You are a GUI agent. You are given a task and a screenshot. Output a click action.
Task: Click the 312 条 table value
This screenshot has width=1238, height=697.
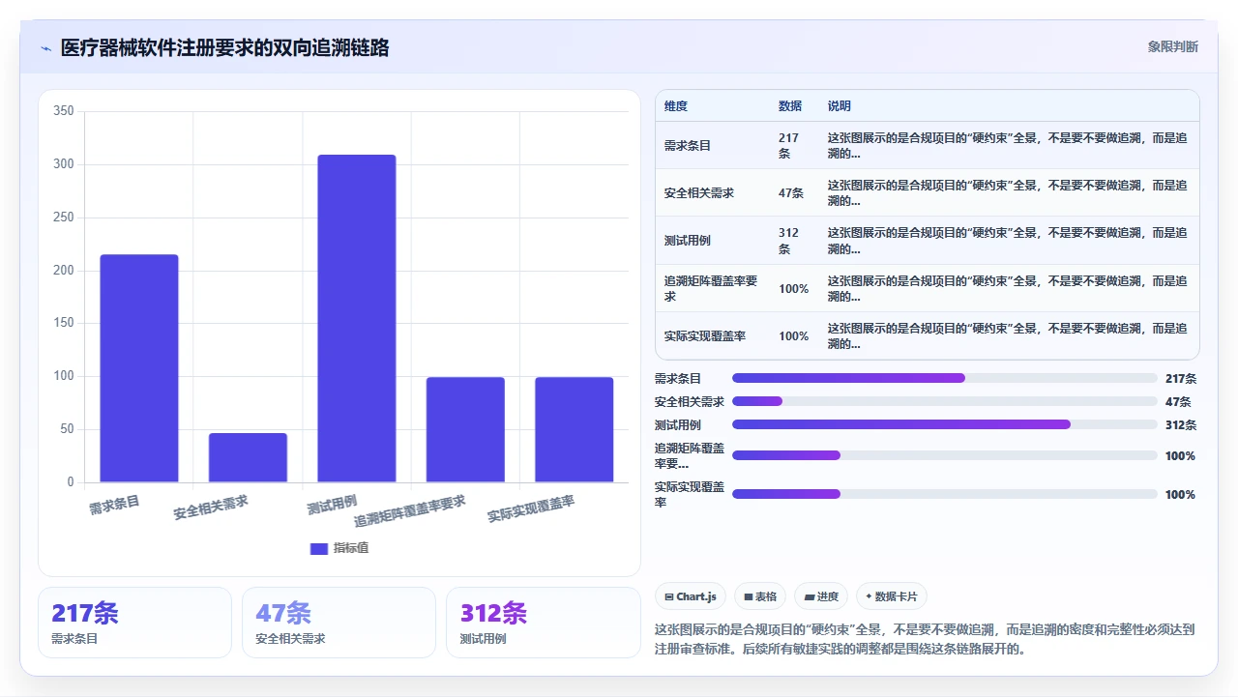click(789, 241)
